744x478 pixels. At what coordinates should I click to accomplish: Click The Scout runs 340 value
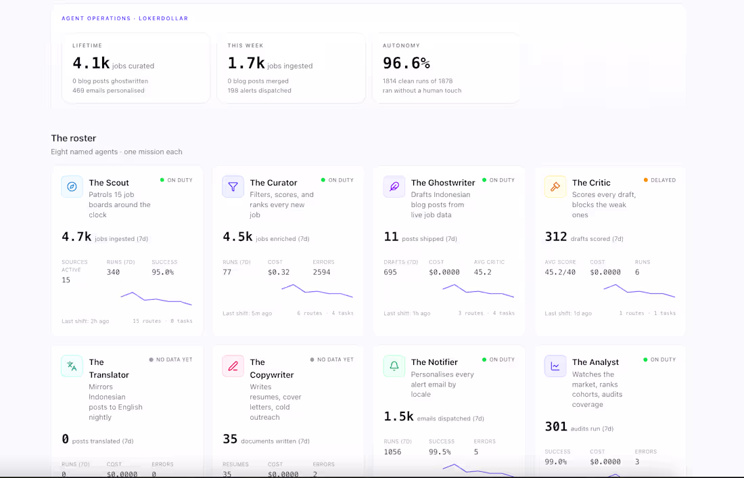113,272
